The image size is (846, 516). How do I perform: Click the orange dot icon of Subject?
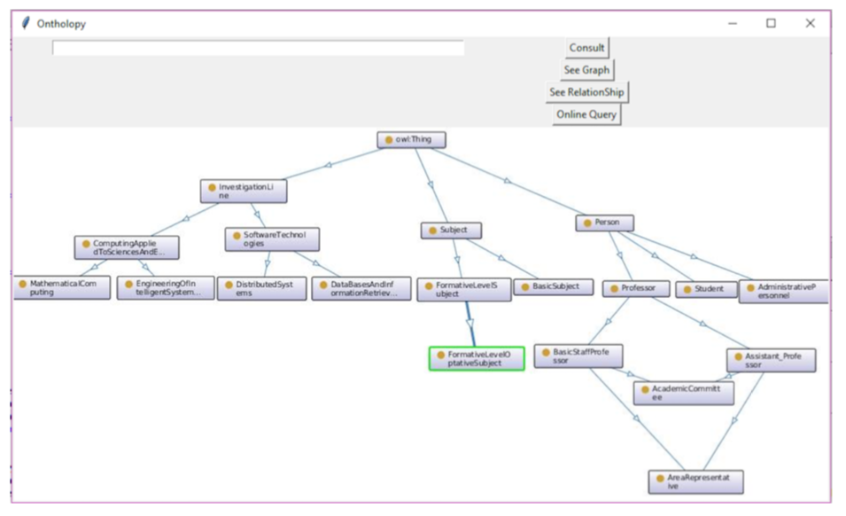pyautogui.click(x=432, y=231)
